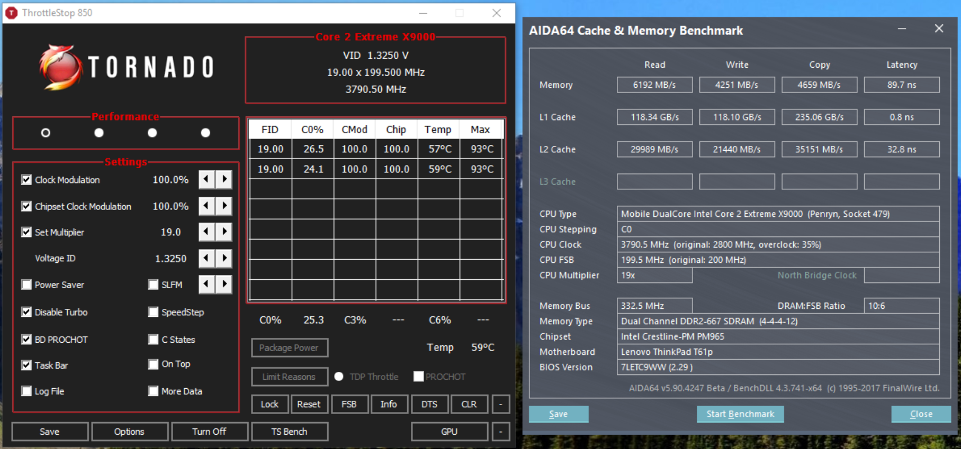
Task: Click left arrow next to SLFM
Action: [x=206, y=285]
